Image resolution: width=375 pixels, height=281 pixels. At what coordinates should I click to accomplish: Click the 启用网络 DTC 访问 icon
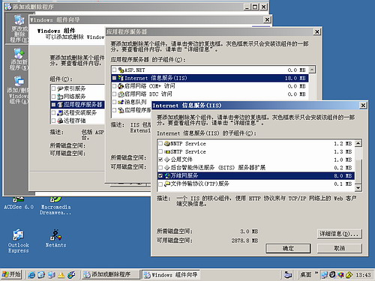[x=121, y=94]
